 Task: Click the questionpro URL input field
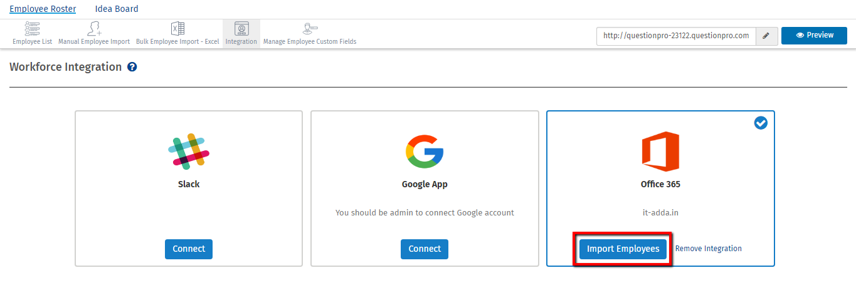click(675, 36)
